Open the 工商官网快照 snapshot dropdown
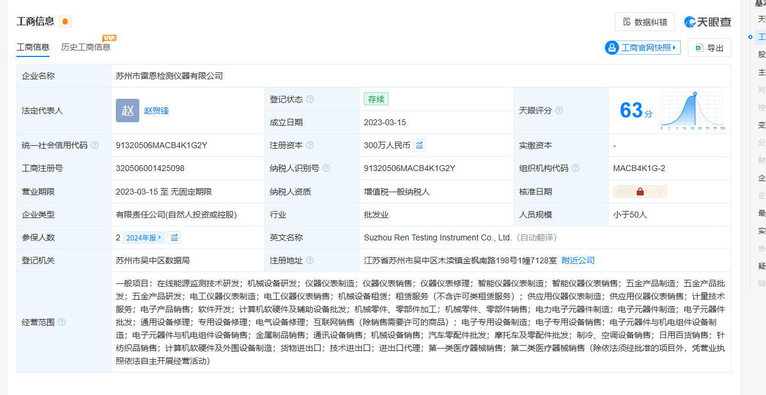 (x=643, y=48)
